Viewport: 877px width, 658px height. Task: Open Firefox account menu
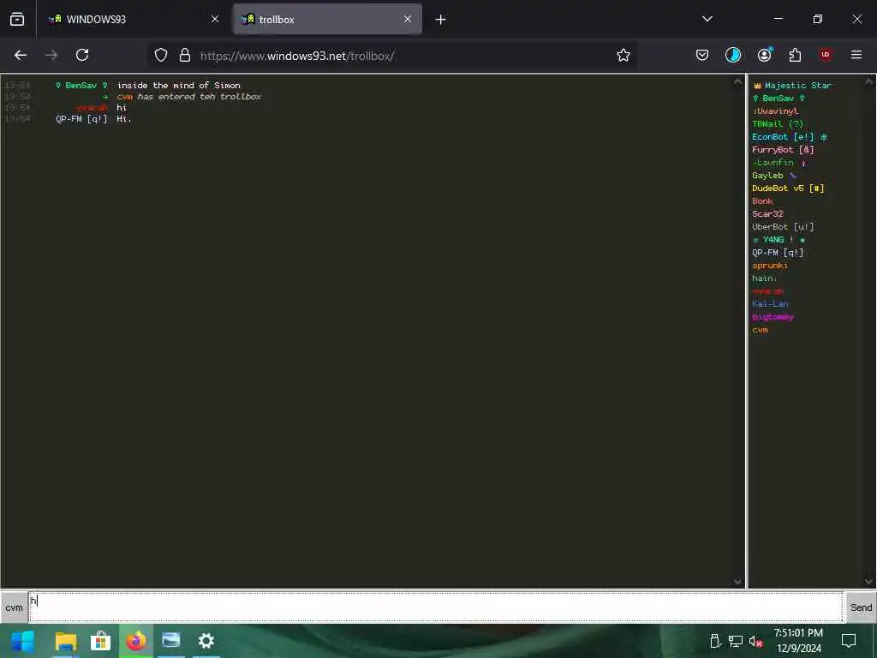tap(764, 56)
